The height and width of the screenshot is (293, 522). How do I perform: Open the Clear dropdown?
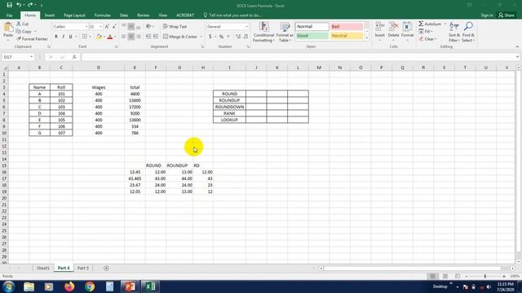(x=427, y=39)
